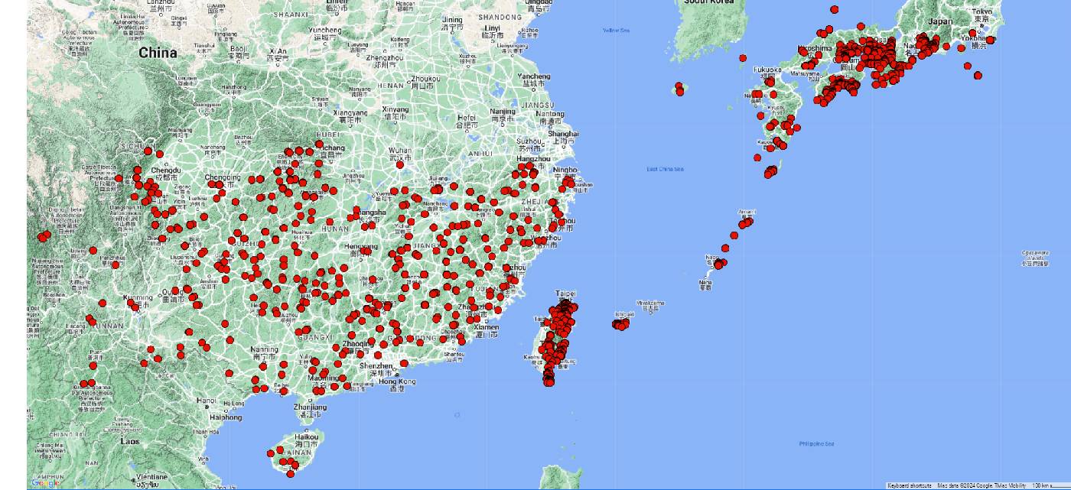
Task: Select the Vientiane city label
Action: 152,477
